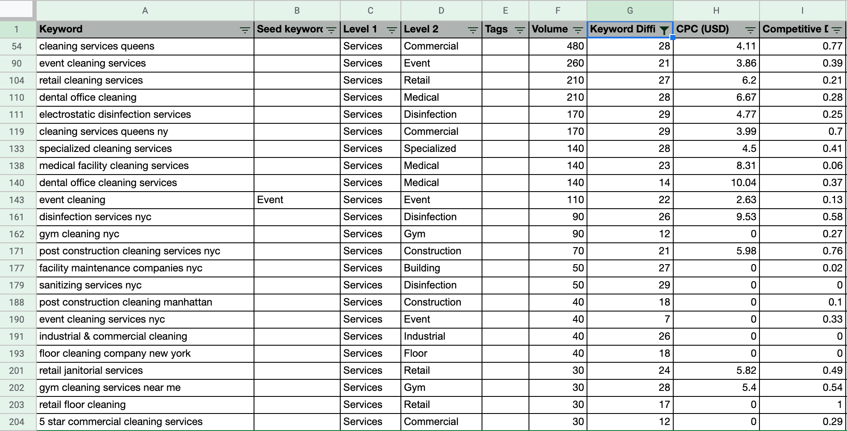
Task: Click the 'Industrial' Level 2 cell
Action: tap(441, 337)
